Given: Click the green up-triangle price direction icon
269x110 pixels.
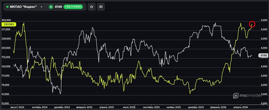Looking at the screenshot, I should (x=51, y=7).
